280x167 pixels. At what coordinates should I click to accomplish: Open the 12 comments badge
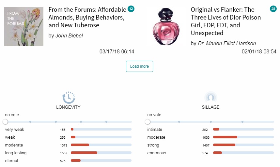pos(131,9)
